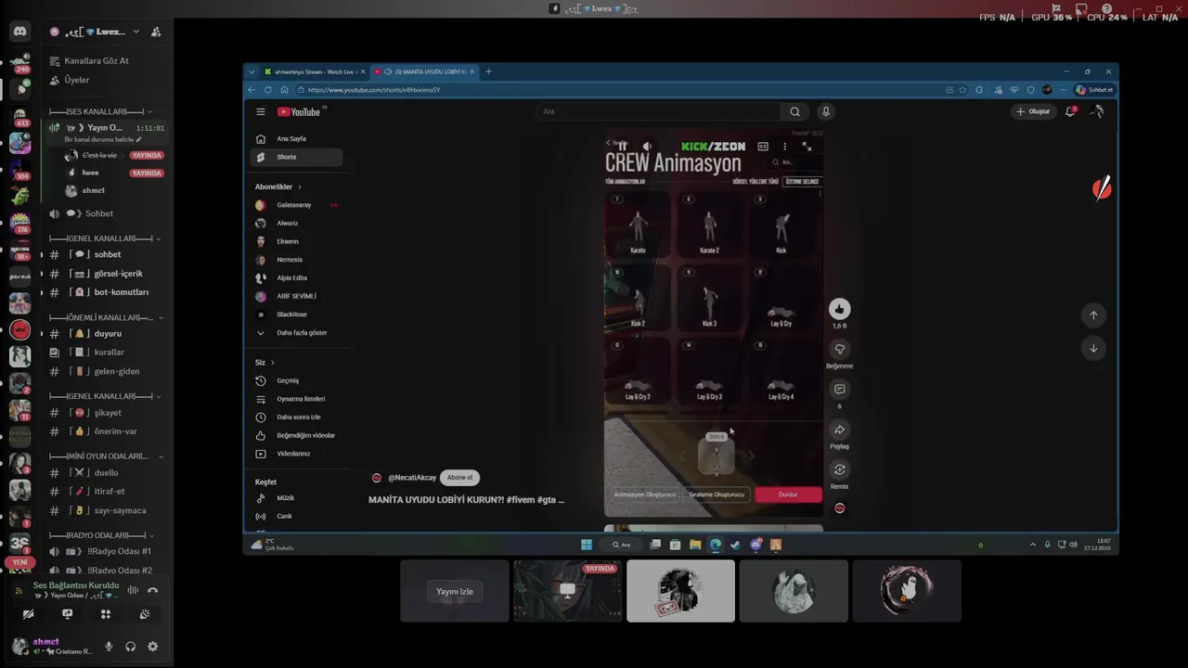Open the sayı-saymaca channel
The image size is (1188, 668).
(107, 510)
